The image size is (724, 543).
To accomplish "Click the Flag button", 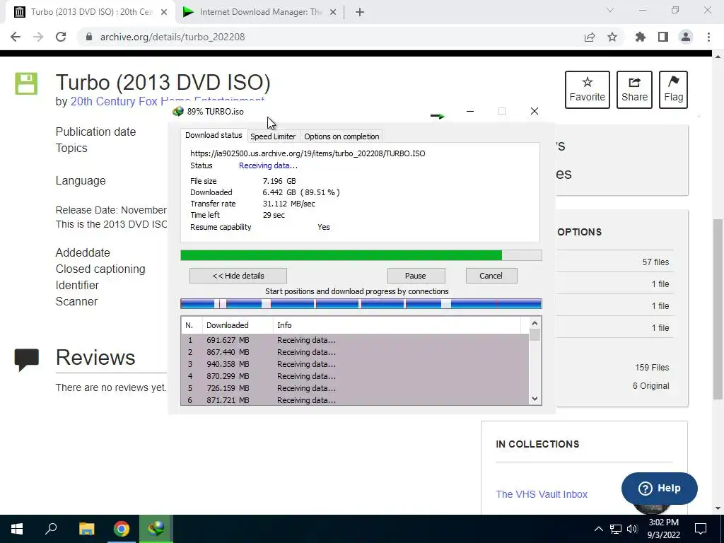I will [673, 90].
